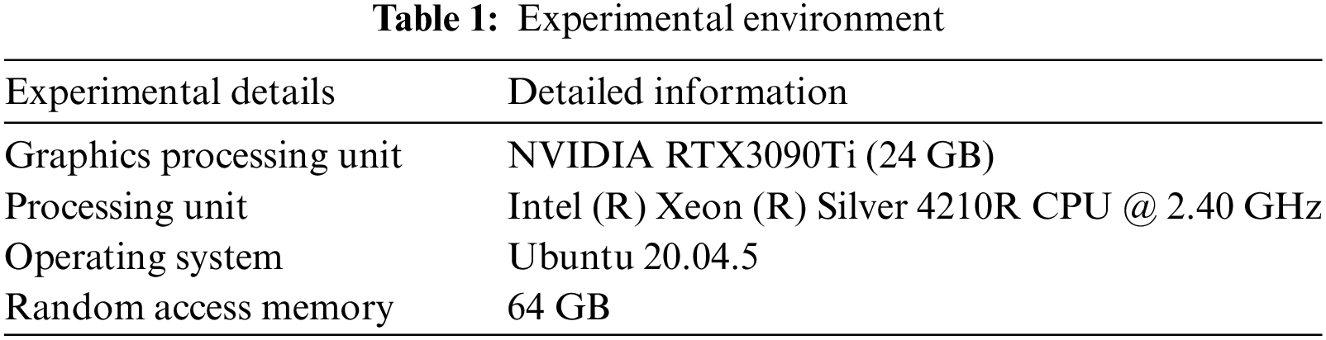
Task: Click the 'Detailed information' column header
Action: tap(677, 92)
